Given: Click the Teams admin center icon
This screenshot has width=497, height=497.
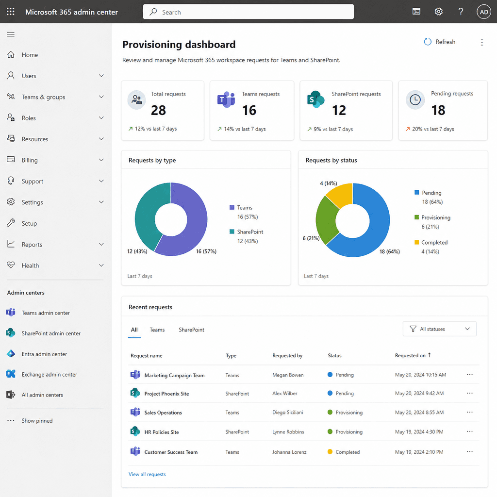Looking at the screenshot, I should point(11,312).
